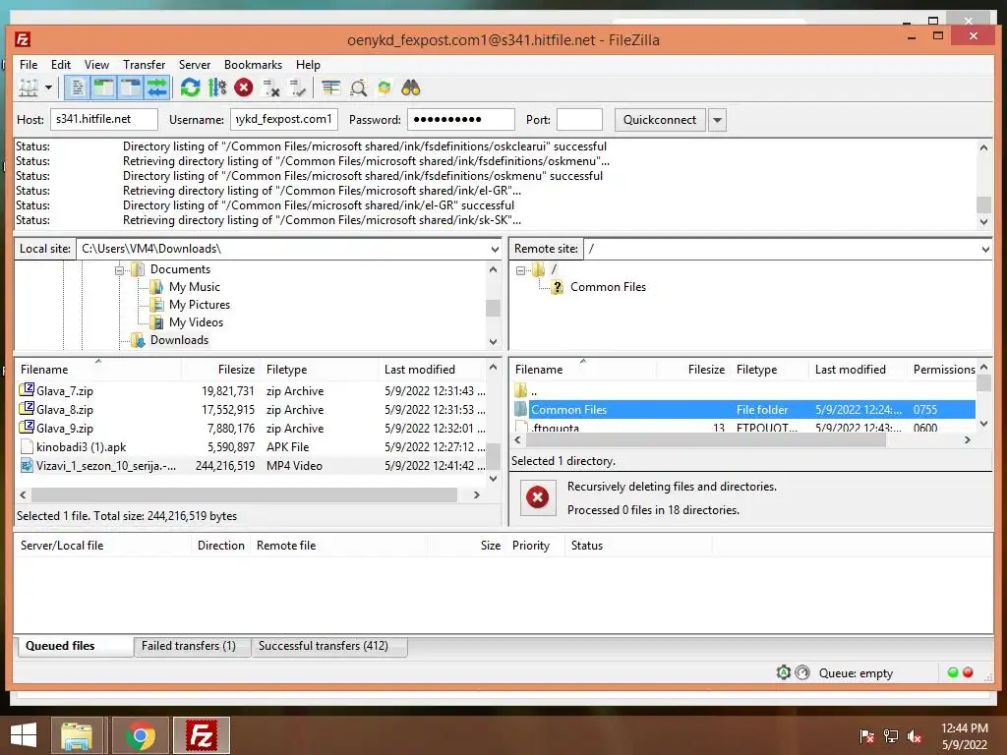Toggle synchronized browsing icon
Viewport: 1007px width, 755px height.
(385, 87)
